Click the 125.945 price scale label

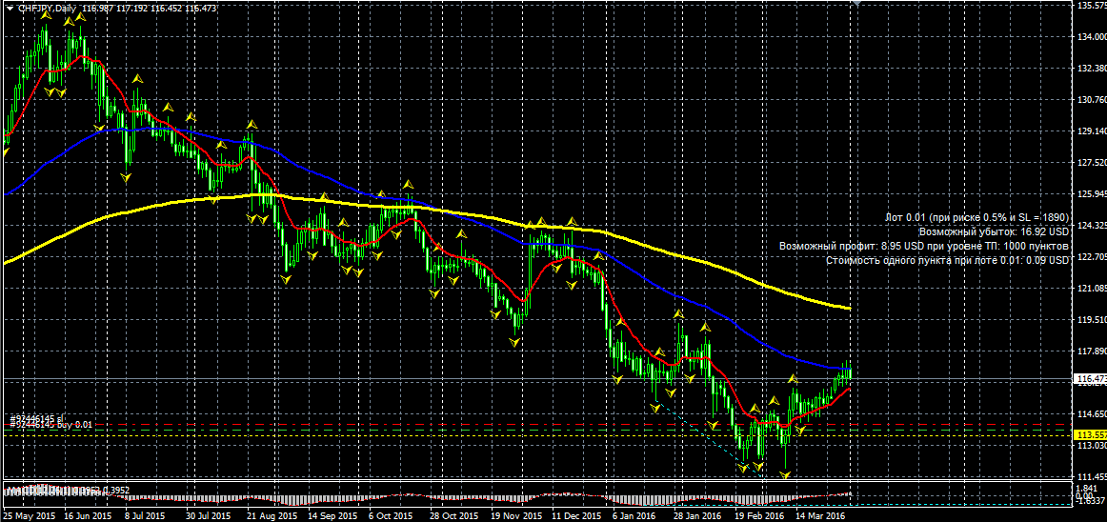pos(1091,193)
